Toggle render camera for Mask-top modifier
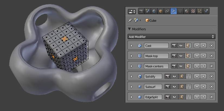 174,56
